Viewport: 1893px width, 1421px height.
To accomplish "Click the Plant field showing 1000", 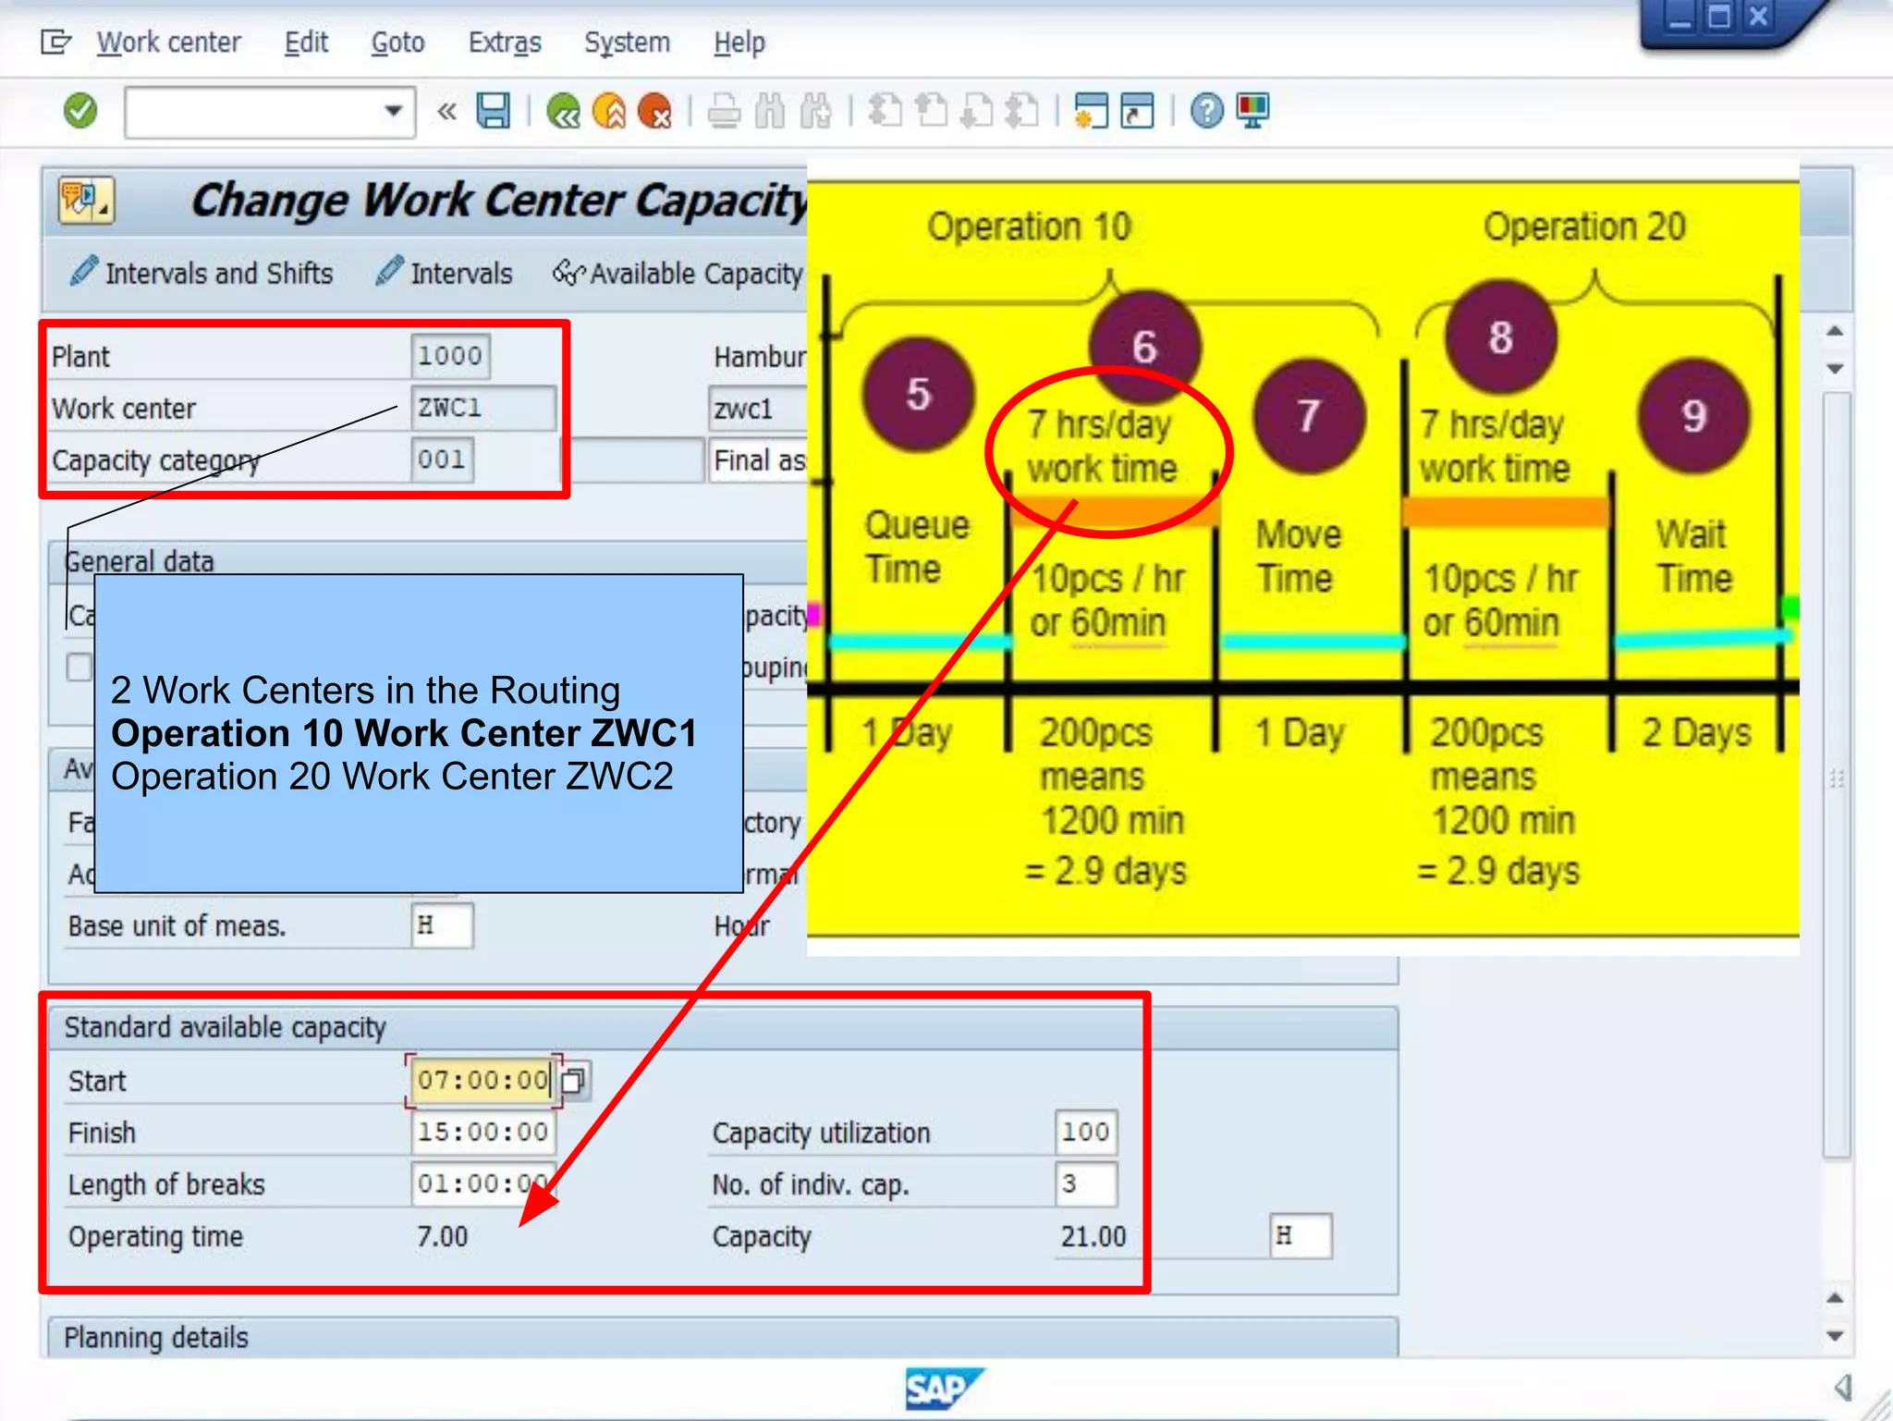I will coord(450,356).
